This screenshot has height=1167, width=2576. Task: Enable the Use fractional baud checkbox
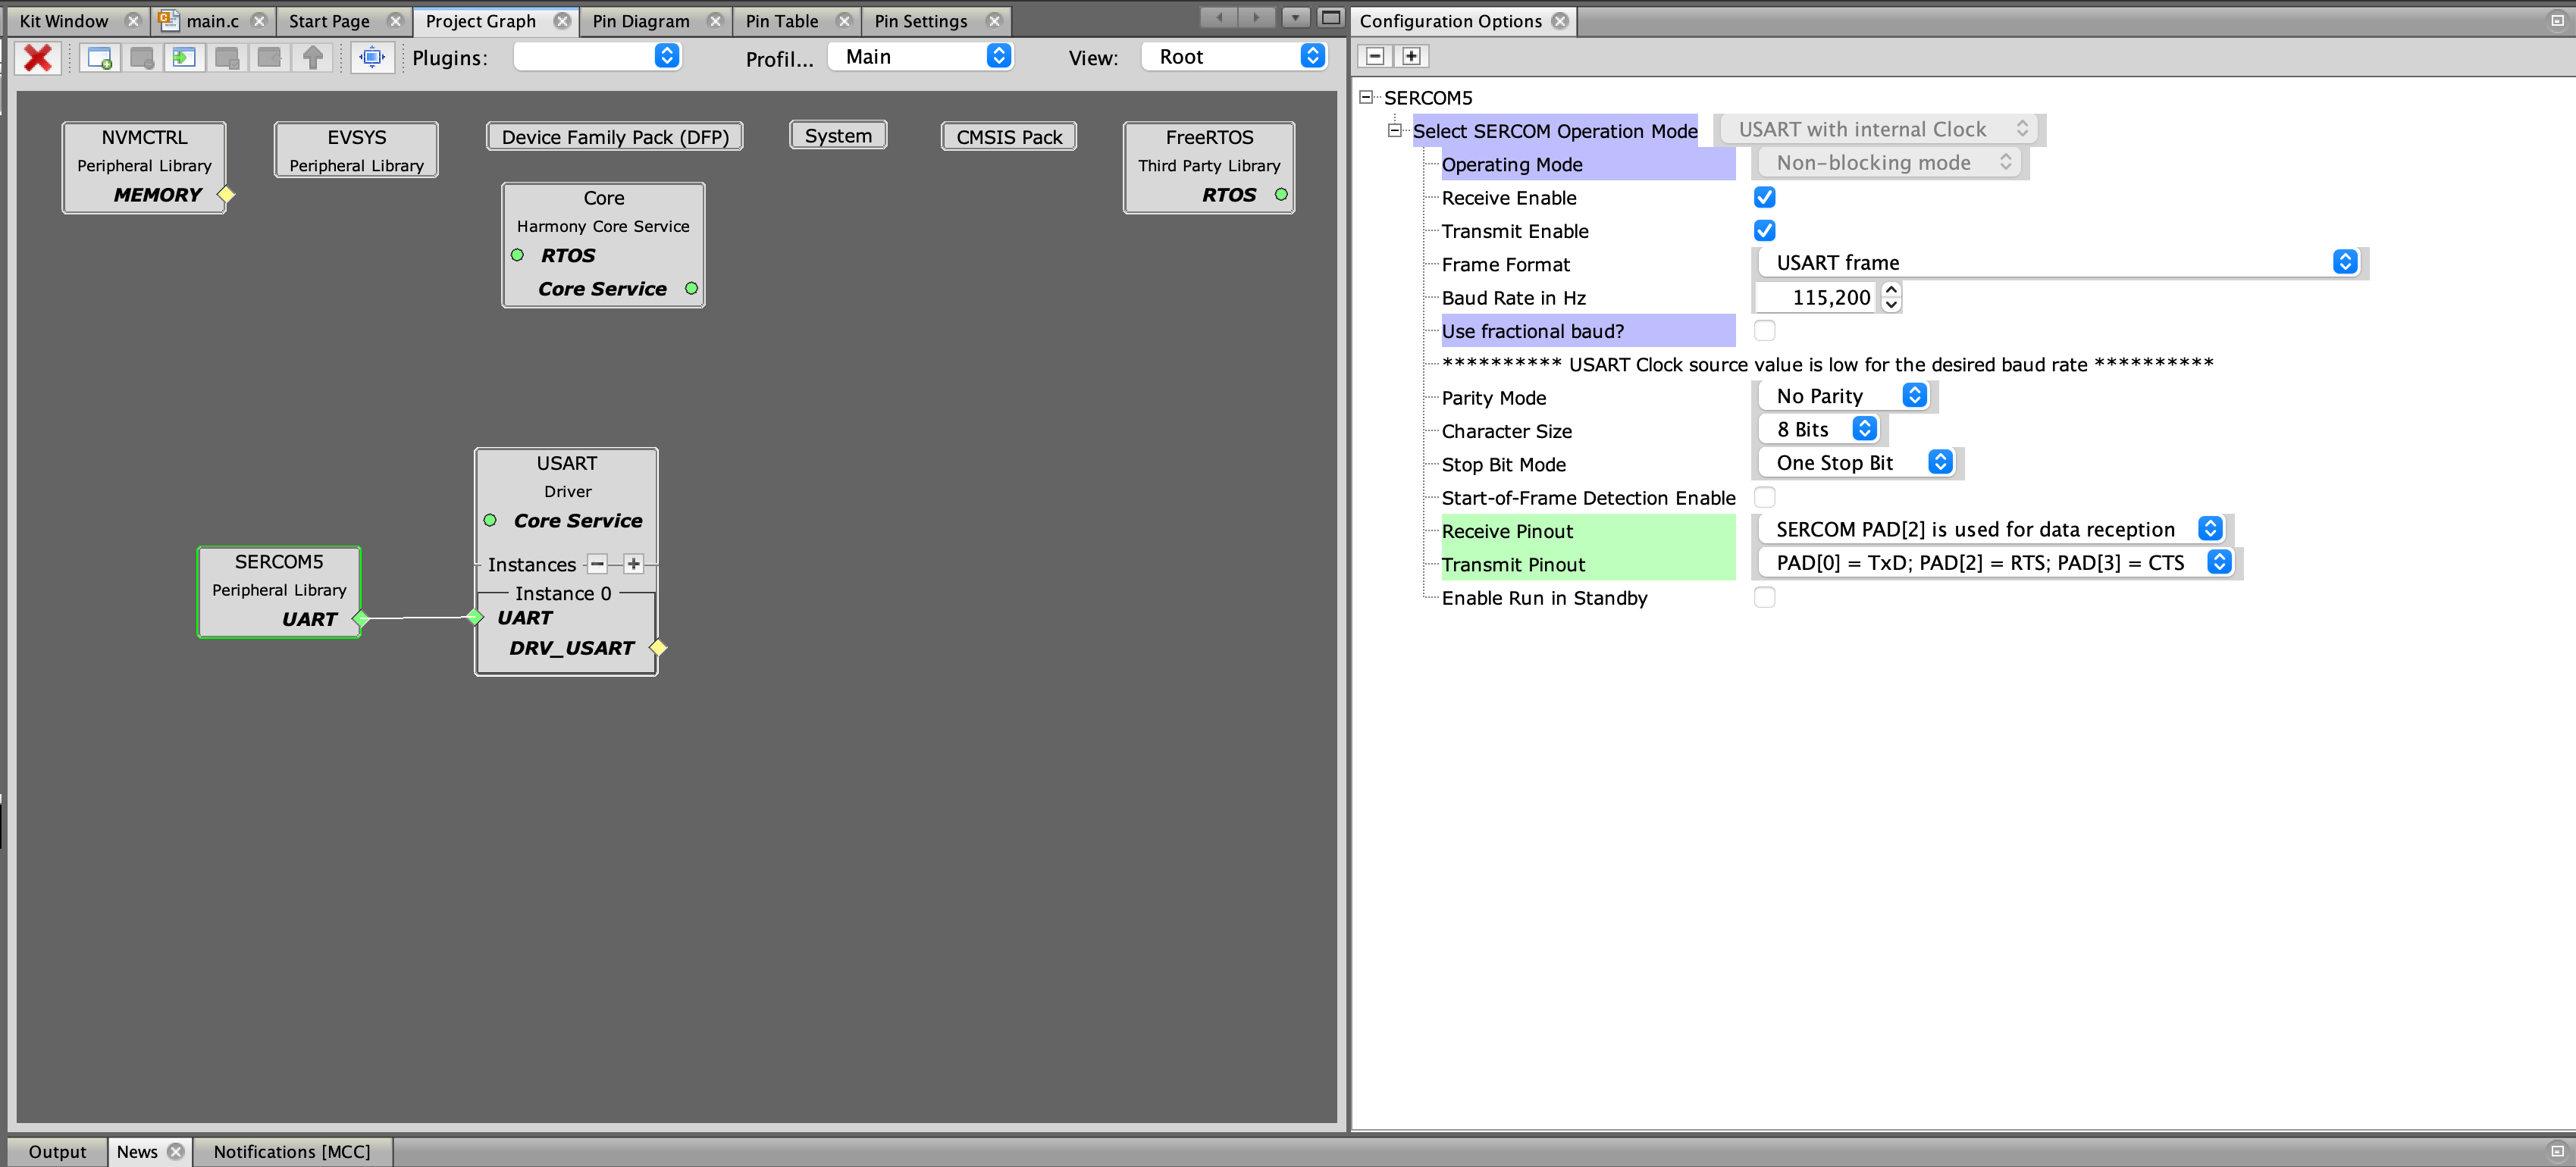coord(1764,330)
